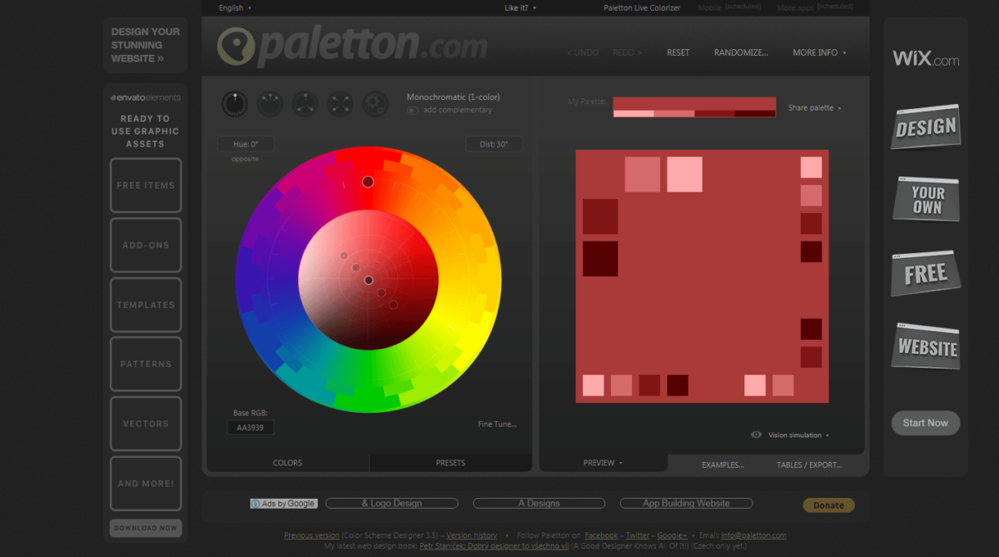Click the opposite hue toggle

[245, 159]
